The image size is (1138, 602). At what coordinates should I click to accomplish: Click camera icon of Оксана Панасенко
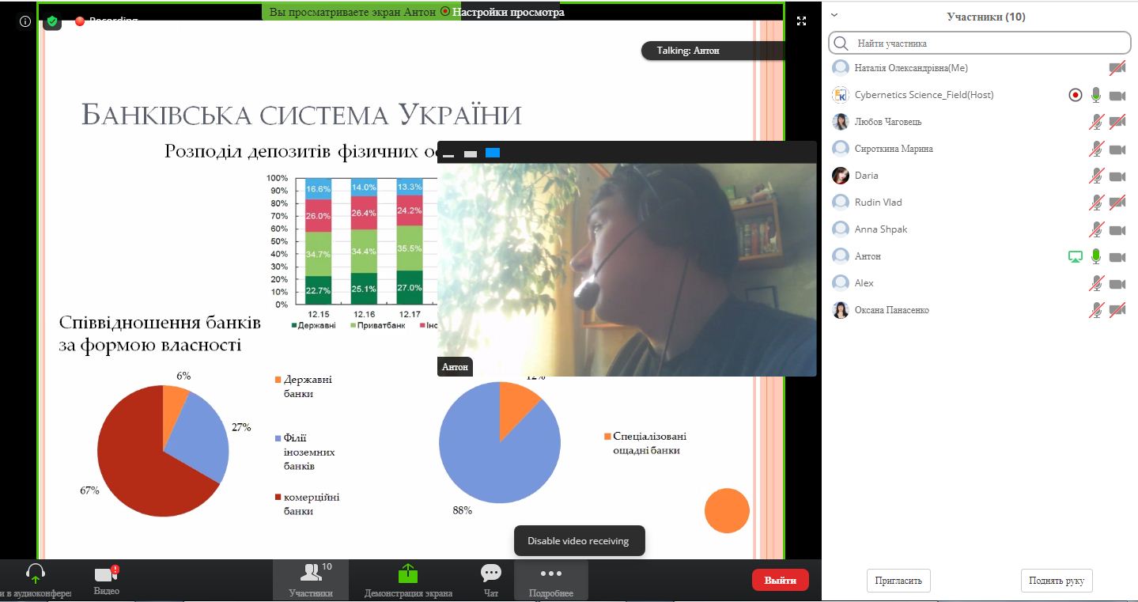coord(1117,311)
